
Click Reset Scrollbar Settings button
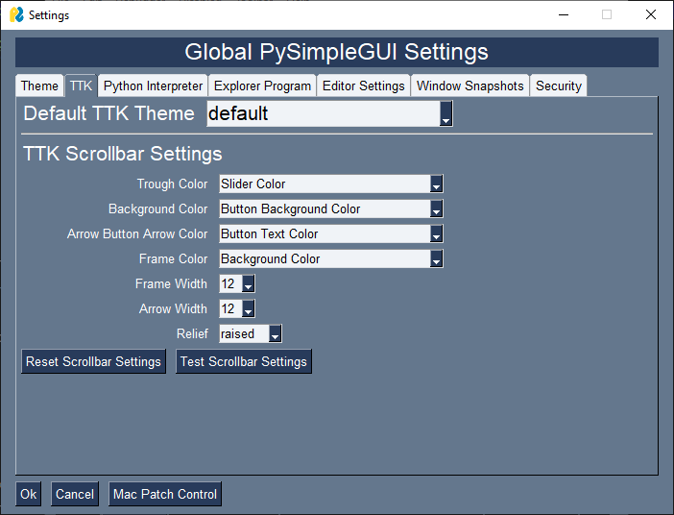(x=93, y=362)
